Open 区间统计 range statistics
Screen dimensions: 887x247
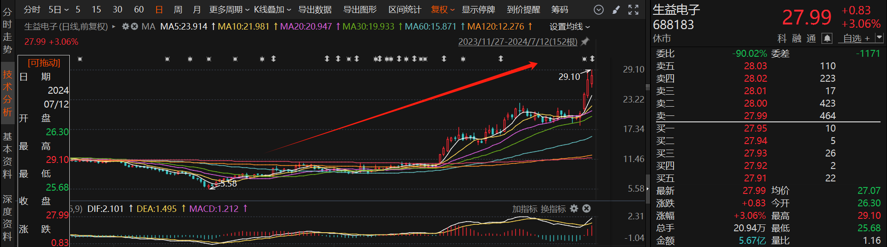point(405,10)
